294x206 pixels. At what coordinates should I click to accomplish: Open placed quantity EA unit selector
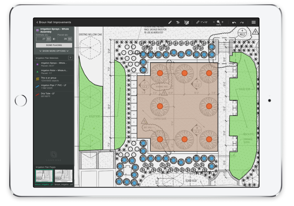[70, 39]
